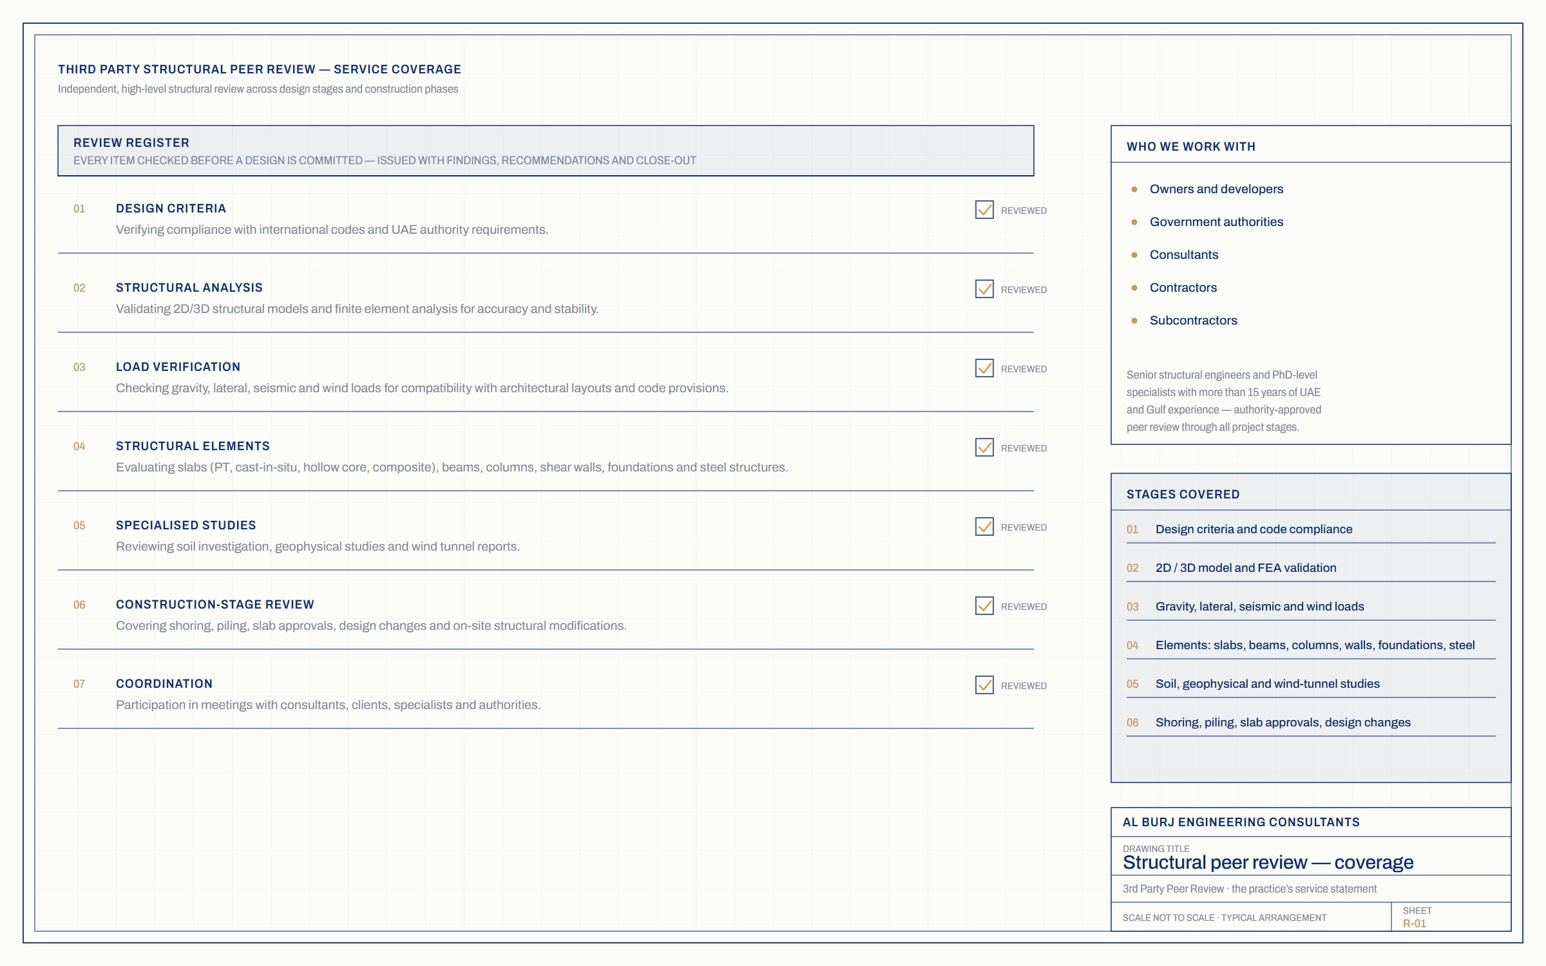Click the description about soil investigation

pyautogui.click(x=318, y=547)
